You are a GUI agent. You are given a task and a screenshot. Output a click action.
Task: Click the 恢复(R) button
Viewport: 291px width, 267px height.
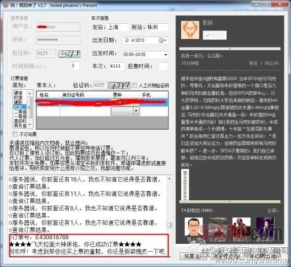pyautogui.click(x=193, y=256)
